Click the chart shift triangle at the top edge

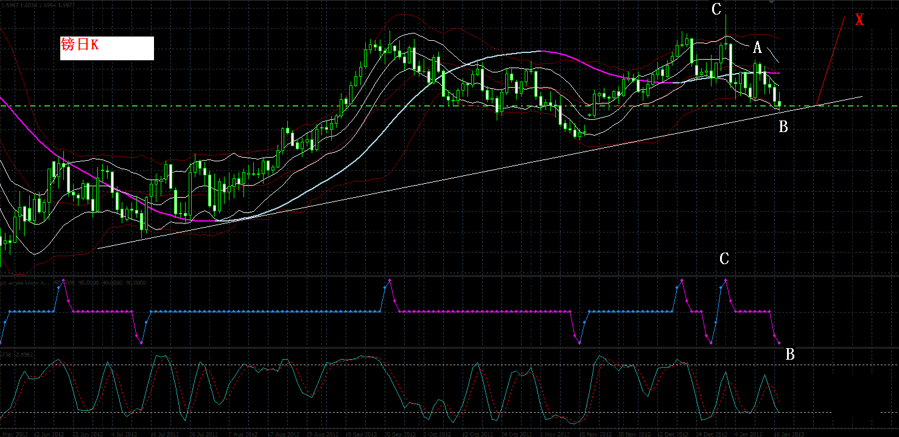(x=772, y=2)
